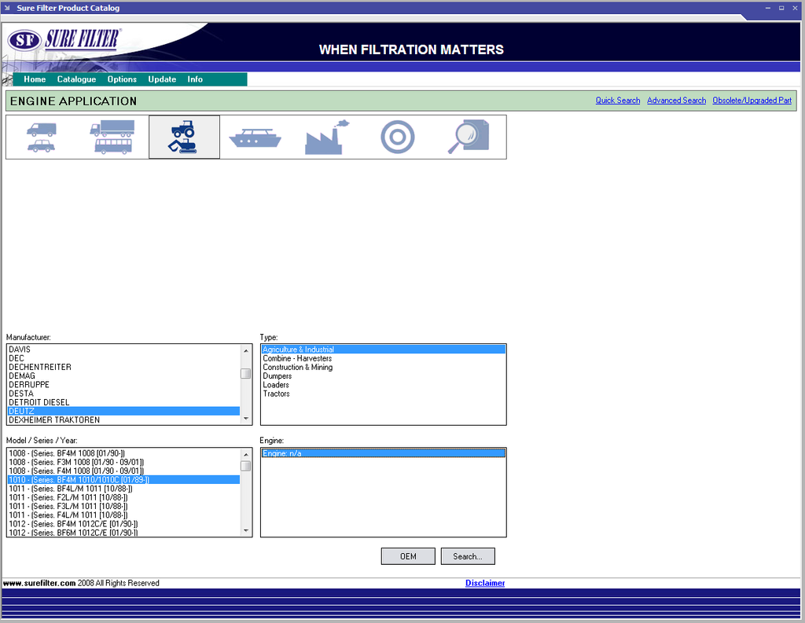Viewport: 805px width, 623px height.
Task: Select model 1011 Series F2L/M 1011
Action: (x=123, y=497)
